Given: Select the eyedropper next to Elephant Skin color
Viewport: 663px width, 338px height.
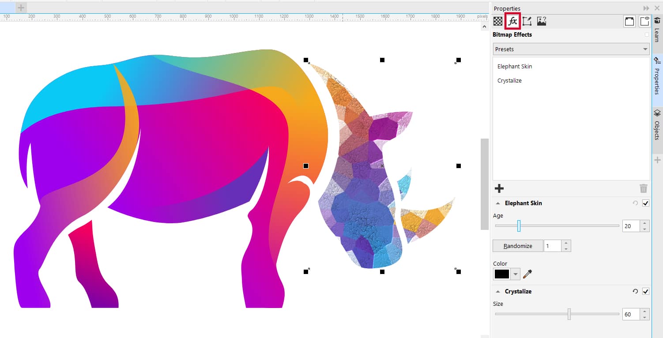Looking at the screenshot, I should 528,274.
